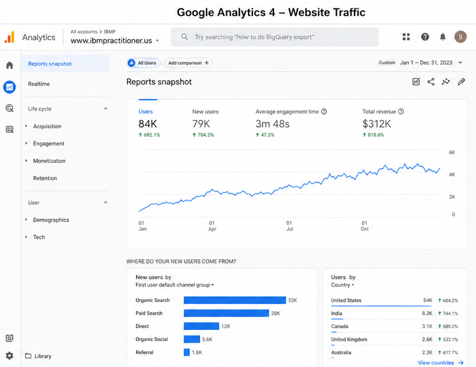
Task: Click the Jan 1 – Dec 31, 2023 date range
Action: [426, 63]
